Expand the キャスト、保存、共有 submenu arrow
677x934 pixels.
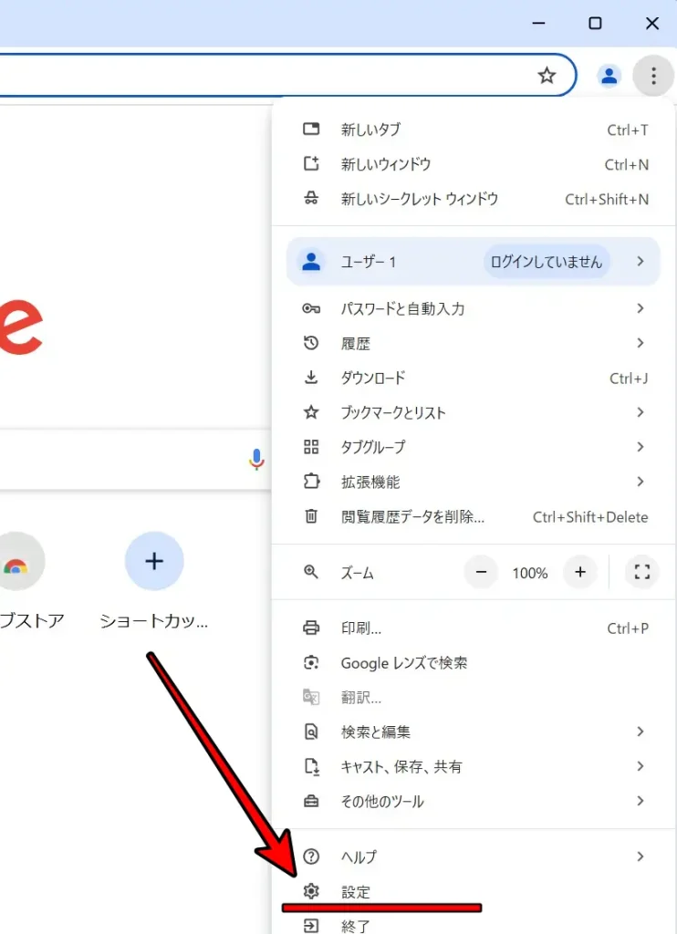[641, 766]
